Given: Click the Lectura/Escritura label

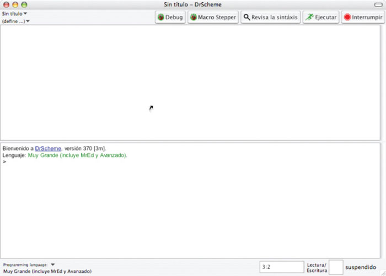Looking at the screenshot, I should 317,268.
